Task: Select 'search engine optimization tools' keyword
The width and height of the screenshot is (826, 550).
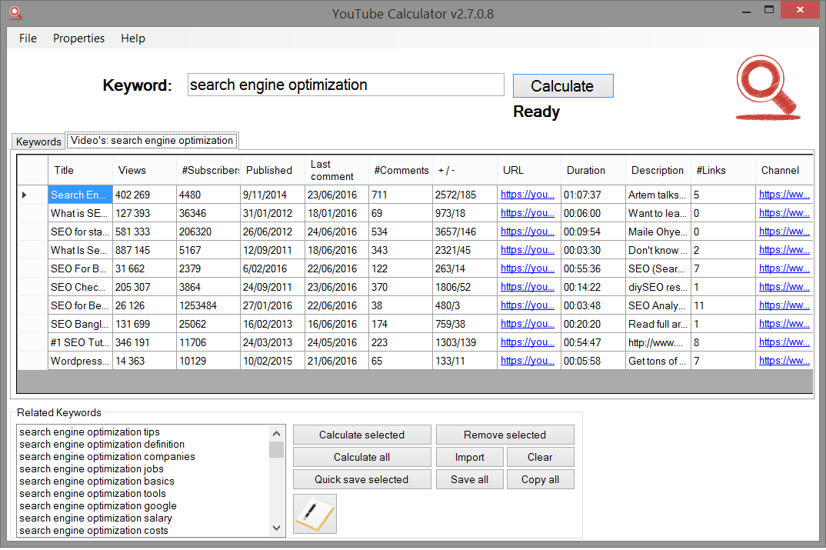Action: coord(92,494)
